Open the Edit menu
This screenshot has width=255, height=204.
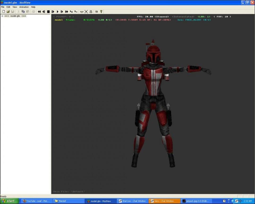tap(8, 7)
